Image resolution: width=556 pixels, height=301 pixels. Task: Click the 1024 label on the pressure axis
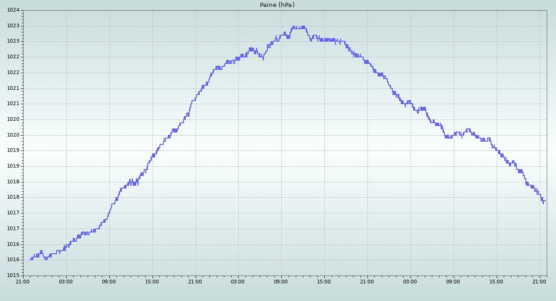click(13, 10)
